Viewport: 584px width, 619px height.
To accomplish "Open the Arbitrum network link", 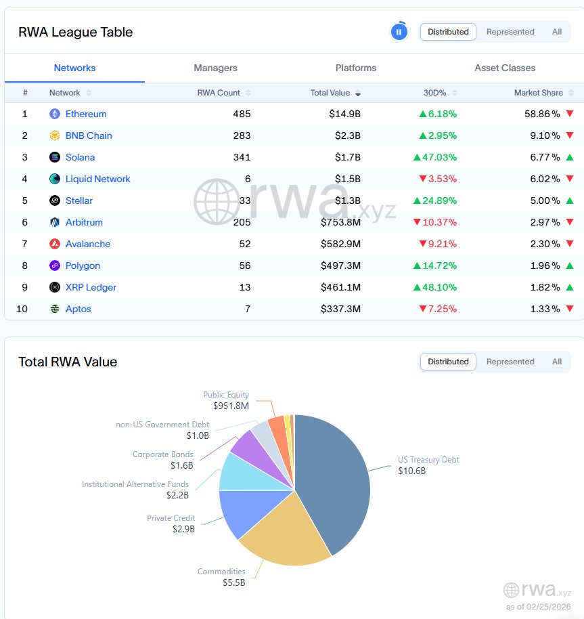I will pyautogui.click(x=84, y=222).
